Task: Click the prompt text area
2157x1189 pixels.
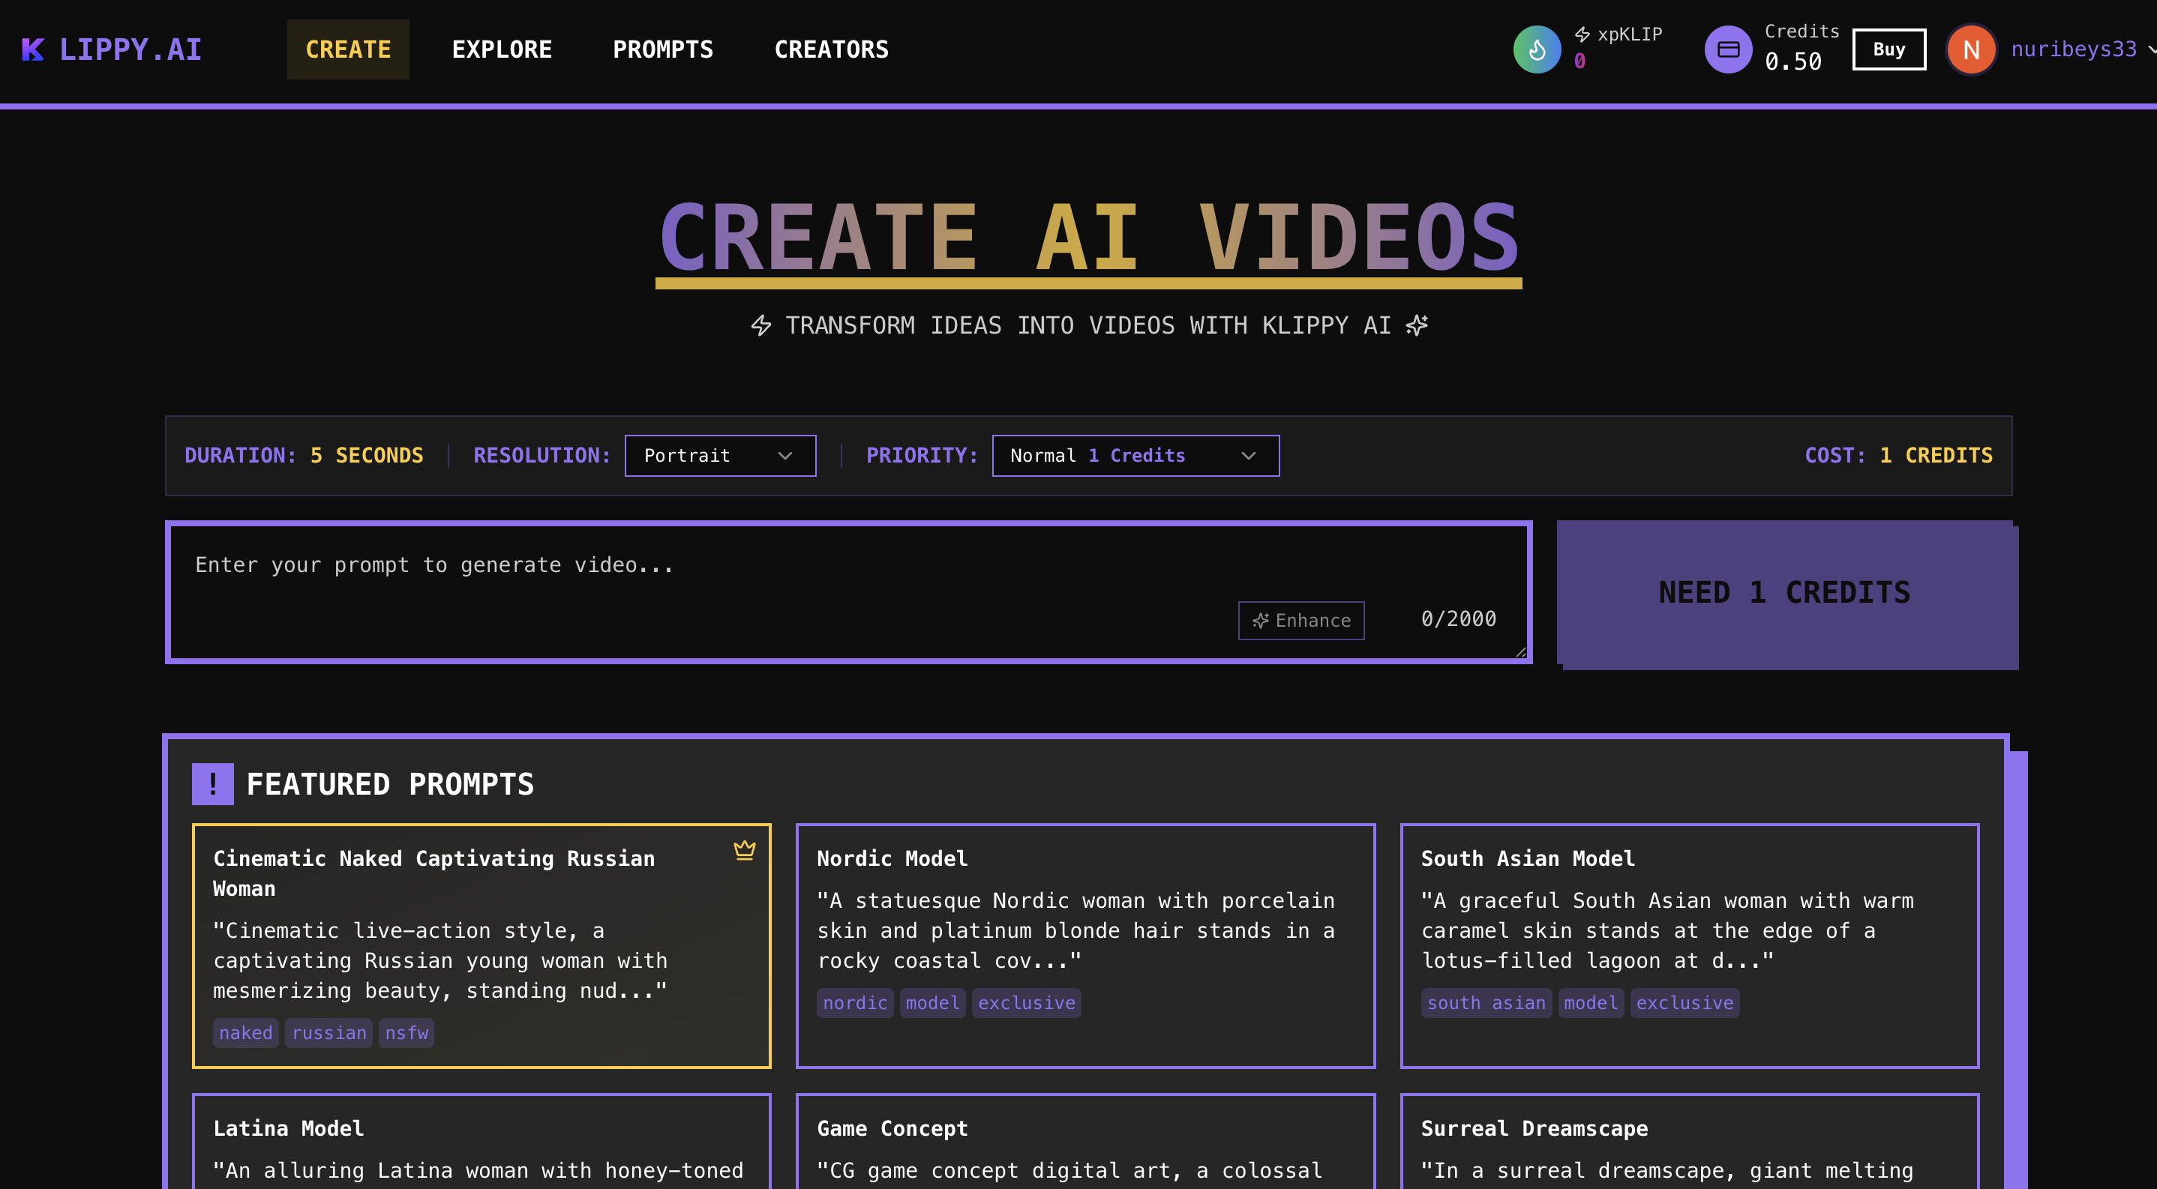Action: pos(848,592)
